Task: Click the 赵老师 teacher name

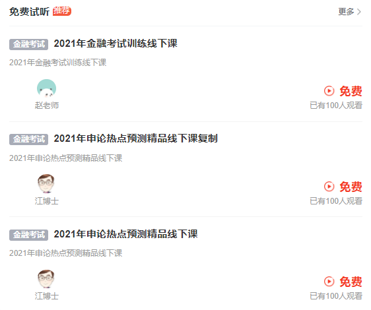Action: [47, 106]
